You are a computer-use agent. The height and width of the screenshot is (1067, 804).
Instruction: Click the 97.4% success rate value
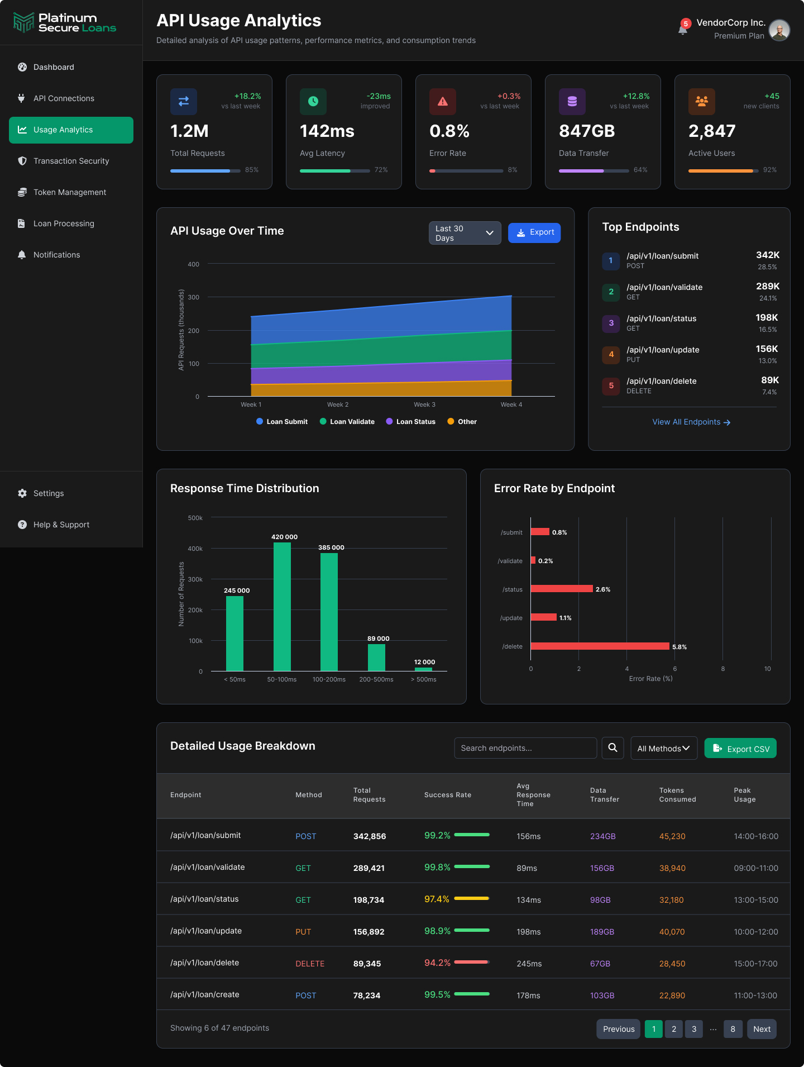pos(437,899)
